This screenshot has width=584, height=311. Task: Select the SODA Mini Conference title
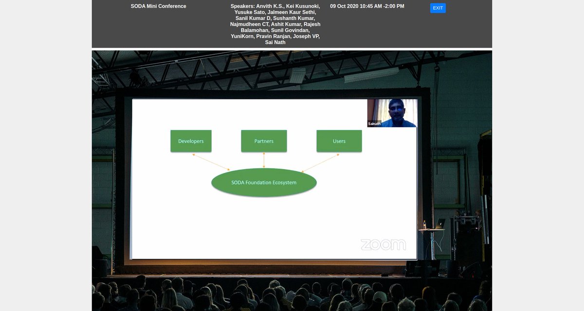point(158,6)
